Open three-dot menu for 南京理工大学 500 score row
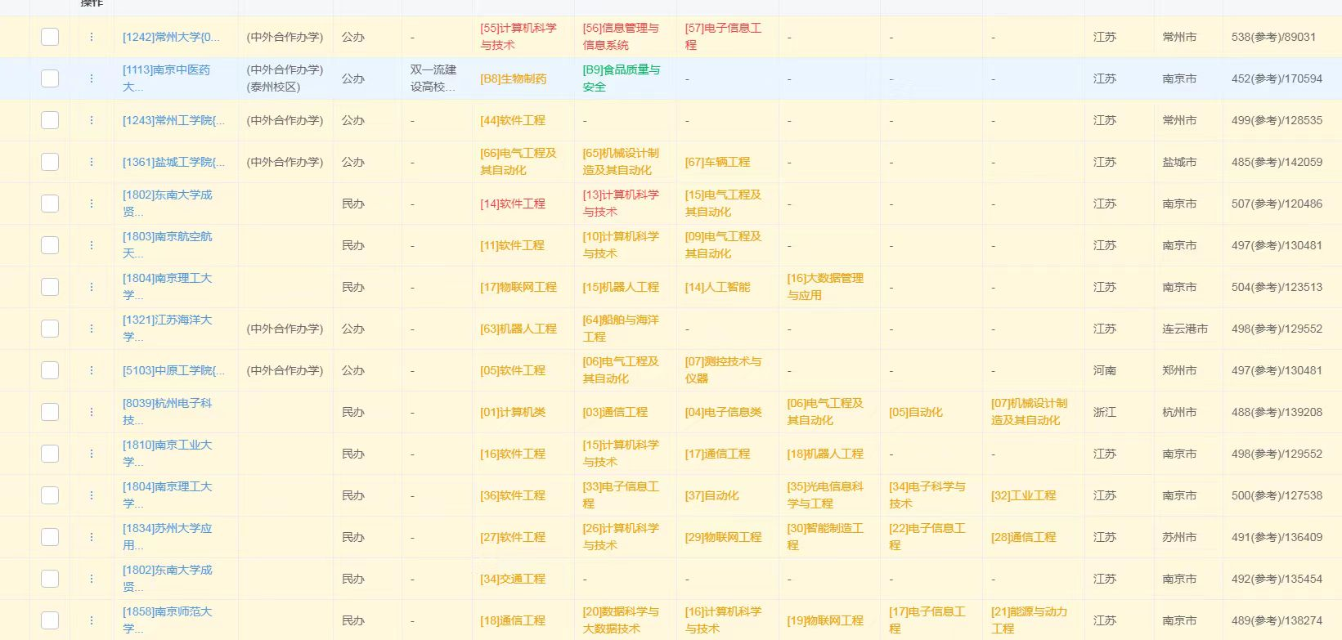This screenshot has height=640, width=1342. [92, 495]
